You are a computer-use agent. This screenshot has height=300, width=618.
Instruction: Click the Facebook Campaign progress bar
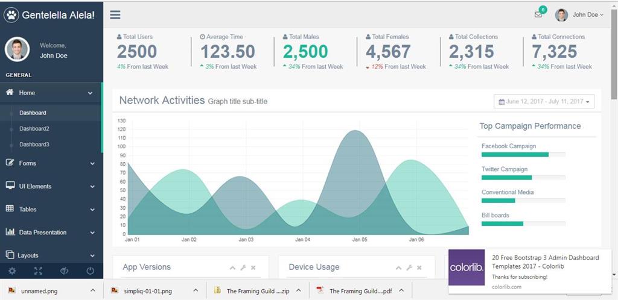[523, 155]
